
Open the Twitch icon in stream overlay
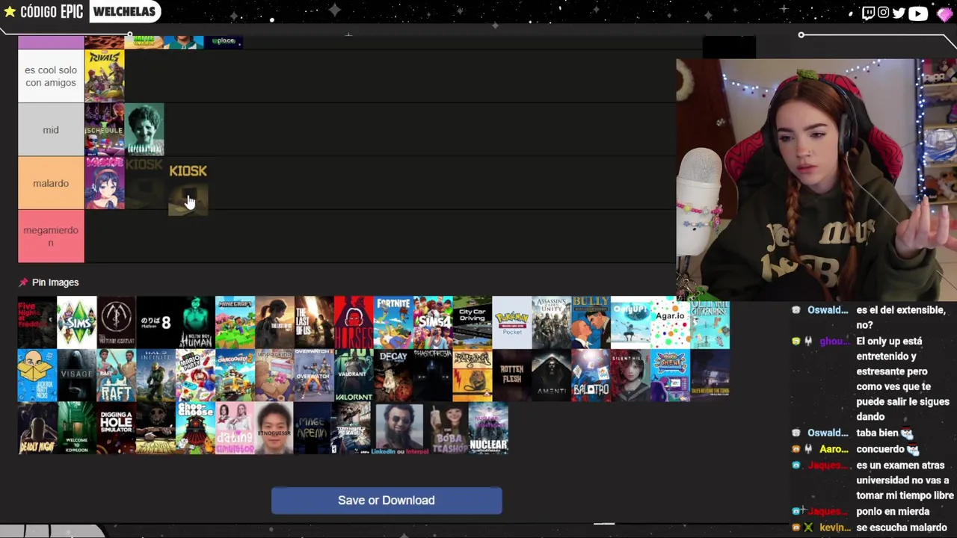pos(868,13)
